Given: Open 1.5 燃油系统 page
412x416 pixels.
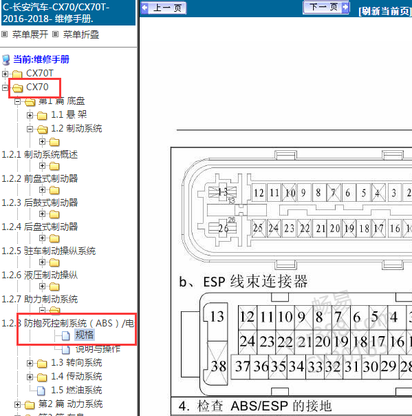Looking at the screenshot, I should (x=76, y=391).
